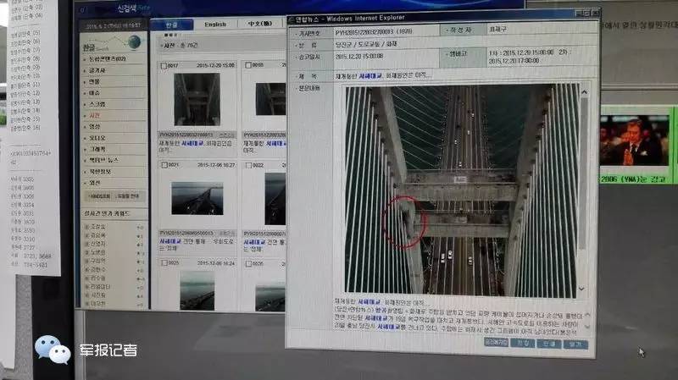Open aerial bridge thumbnail of photo 0021
This screenshot has width=678, height=380.
(197, 198)
